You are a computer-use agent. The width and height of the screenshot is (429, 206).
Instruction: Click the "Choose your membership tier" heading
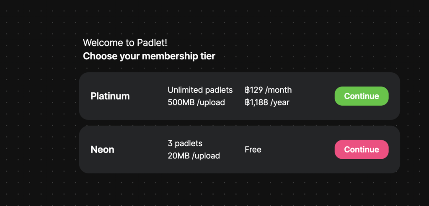(149, 56)
